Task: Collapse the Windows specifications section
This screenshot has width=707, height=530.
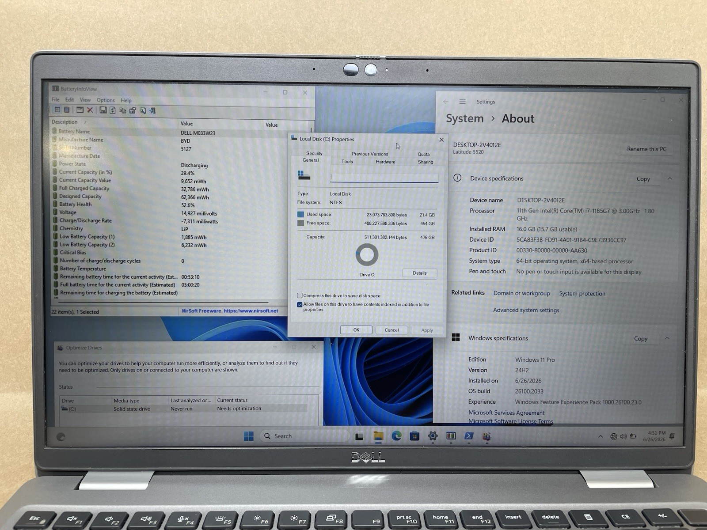Action: pos(667,338)
